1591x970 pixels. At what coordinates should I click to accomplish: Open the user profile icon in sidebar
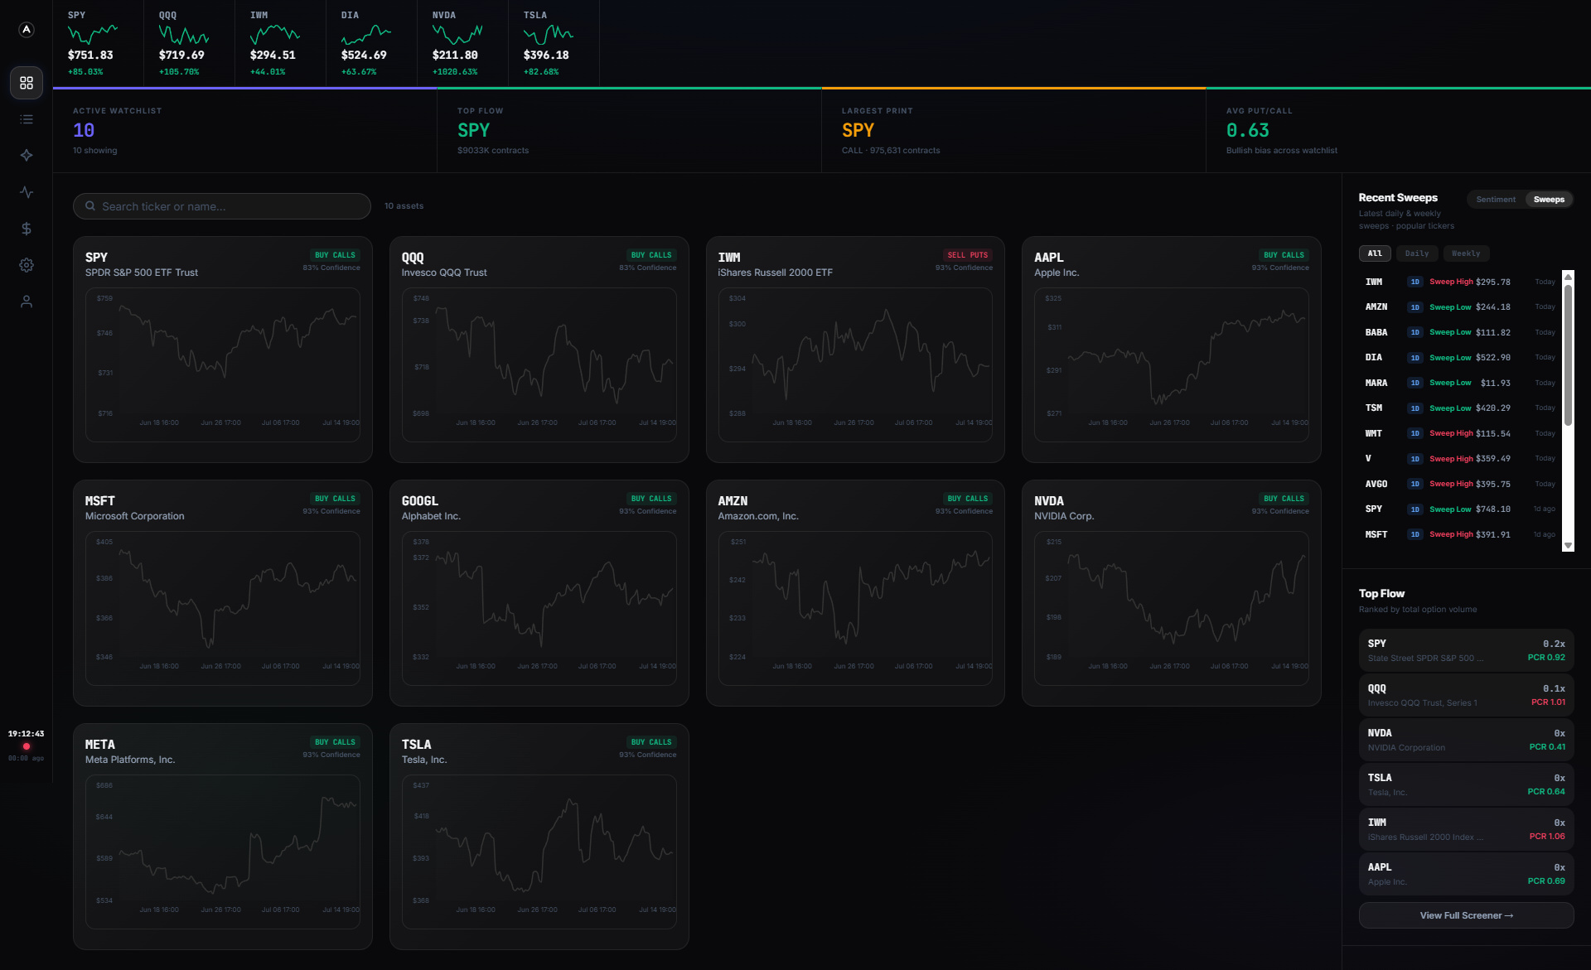27,302
